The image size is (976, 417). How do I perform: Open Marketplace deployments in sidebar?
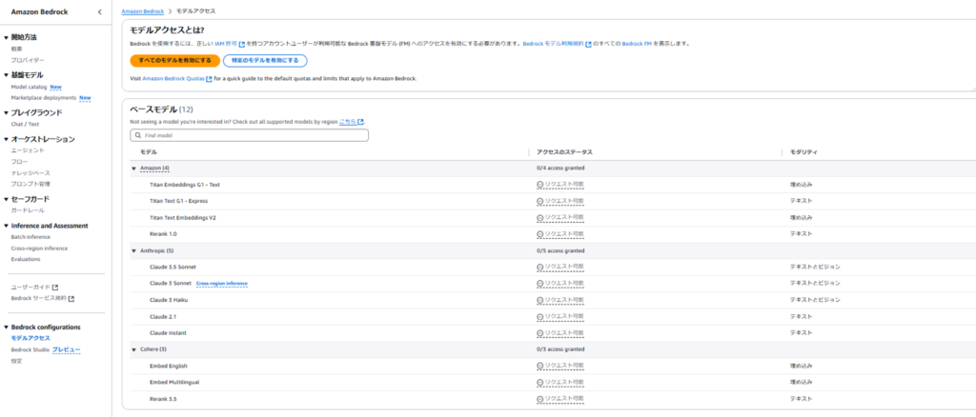click(44, 97)
